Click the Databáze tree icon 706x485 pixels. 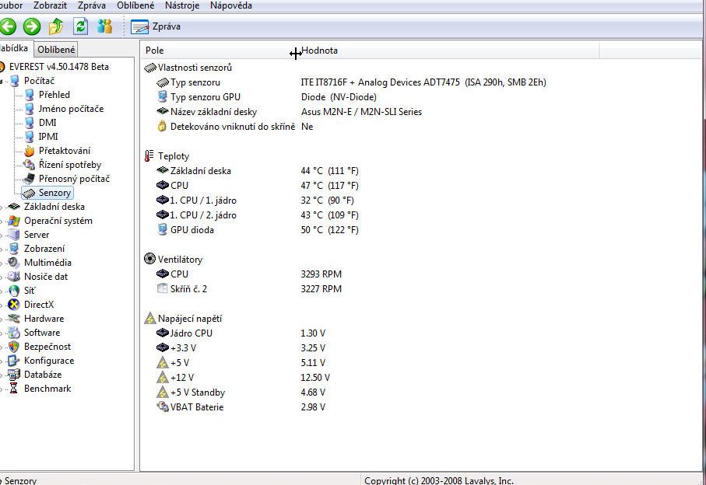(x=15, y=375)
